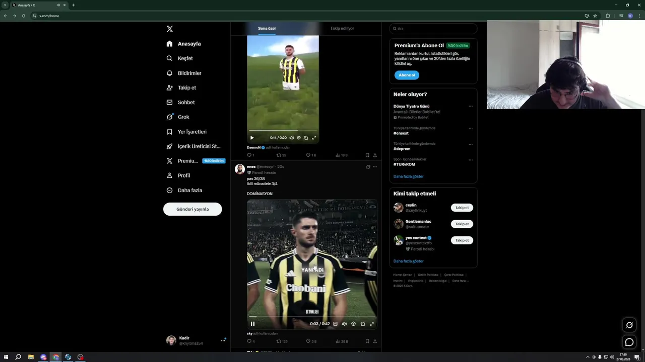Open options for Dünya Tiyatro Günü trend
Viewport: 645px width, 362px height.
point(471,107)
